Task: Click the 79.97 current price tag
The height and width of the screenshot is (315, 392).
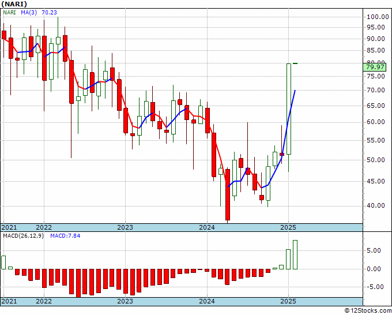Action: click(x=375, y=67)
